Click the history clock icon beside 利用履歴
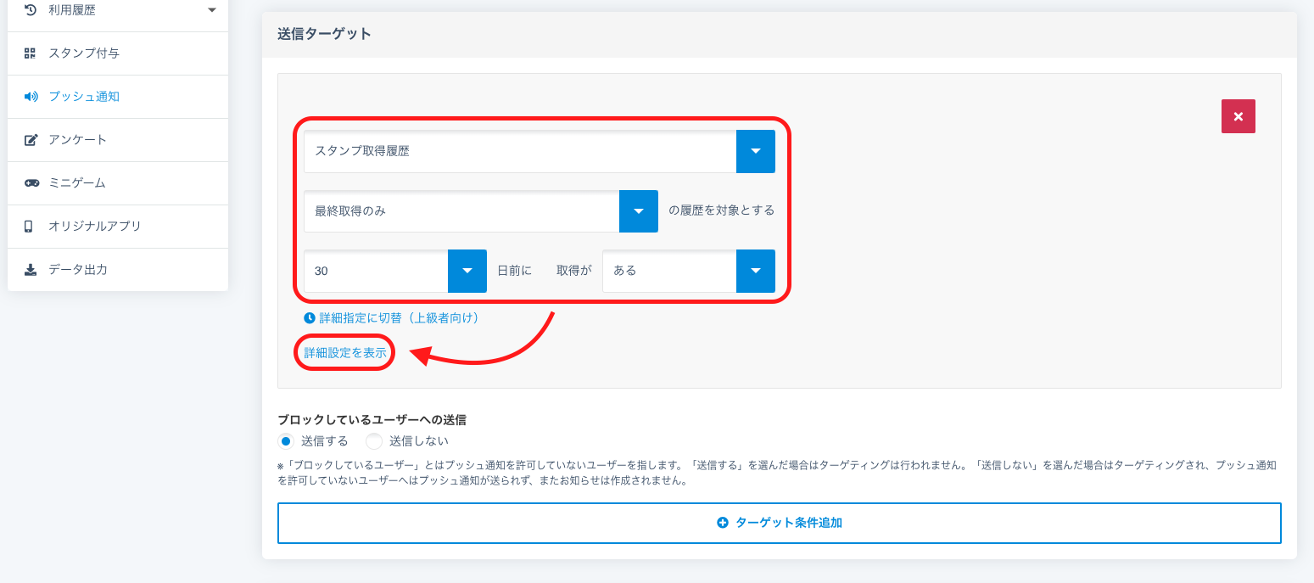The image size is (1314, 583). [x=31, y=10]
